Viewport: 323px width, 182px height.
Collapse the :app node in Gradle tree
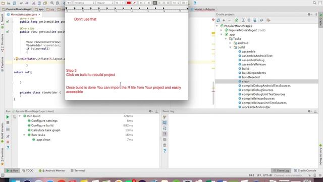click(222, 34)
